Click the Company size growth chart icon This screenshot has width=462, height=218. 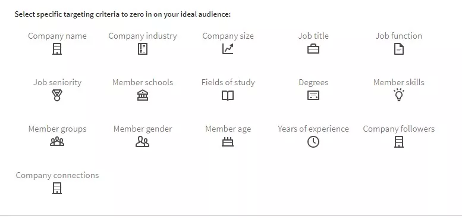coord(228,49)
